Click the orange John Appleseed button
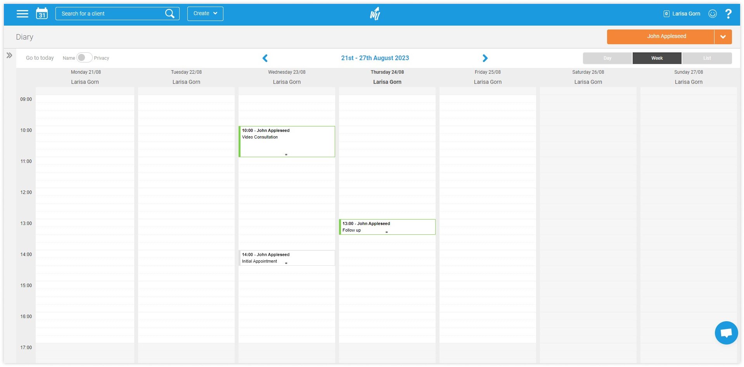This screenshot has width=744, height=367. click(660, 37)
